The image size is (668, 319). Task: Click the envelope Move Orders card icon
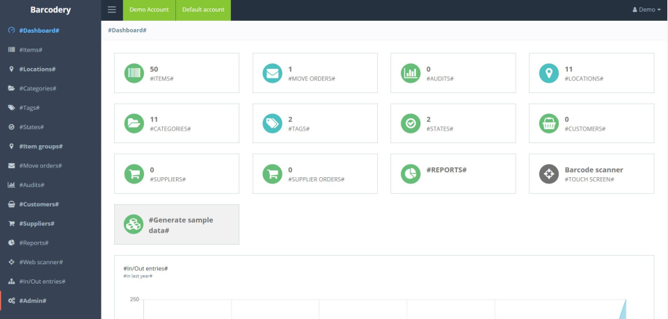point(272,73)
